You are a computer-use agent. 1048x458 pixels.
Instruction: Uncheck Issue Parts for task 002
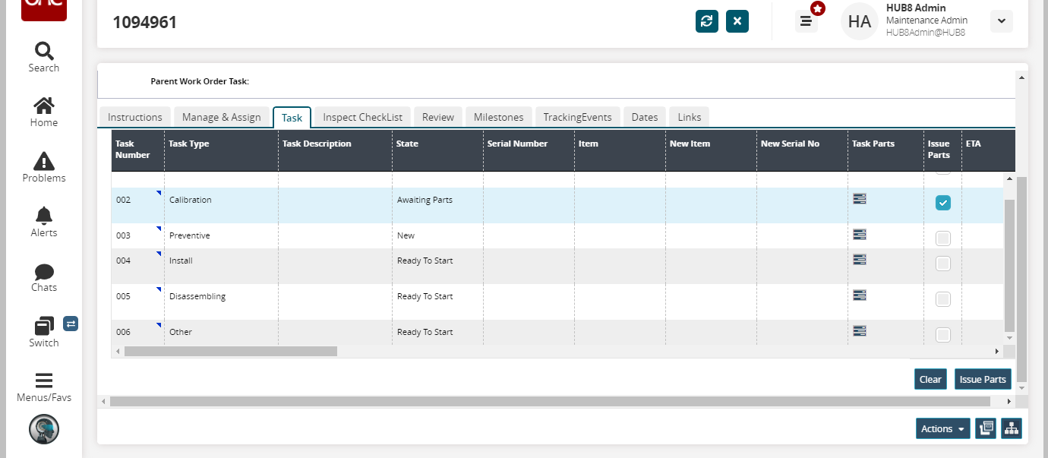tap(942, 203)
